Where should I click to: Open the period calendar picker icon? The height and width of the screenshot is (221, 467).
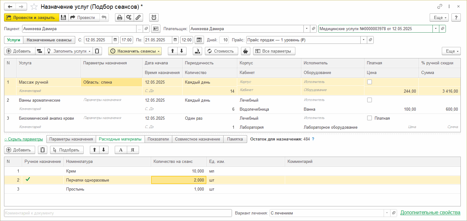coord(199,40)
